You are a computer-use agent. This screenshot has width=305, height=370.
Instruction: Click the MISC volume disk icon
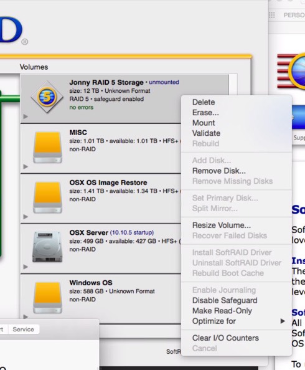coord(47,147)
